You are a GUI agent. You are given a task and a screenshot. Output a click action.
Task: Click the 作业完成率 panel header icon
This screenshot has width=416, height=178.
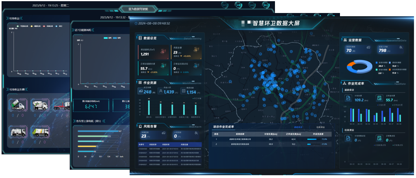tap(345, 83)
